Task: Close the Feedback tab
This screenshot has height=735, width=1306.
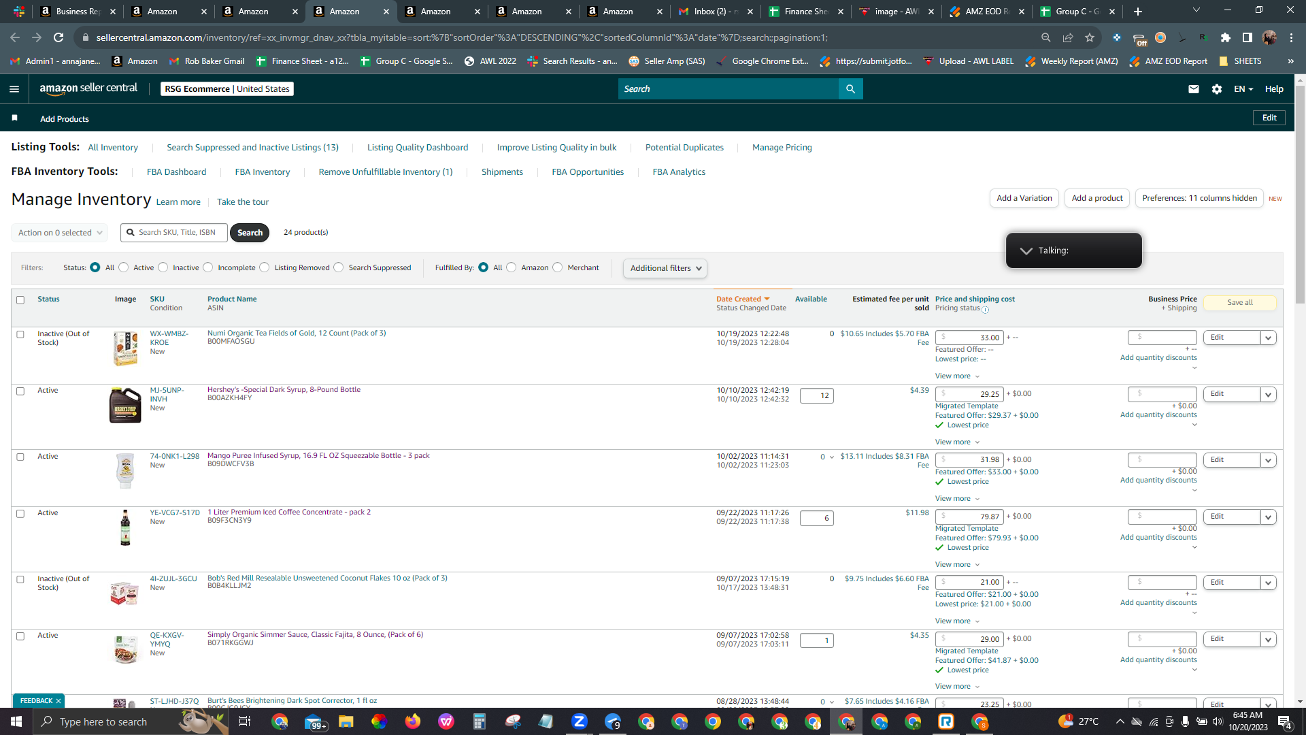Action: [58, 701]
